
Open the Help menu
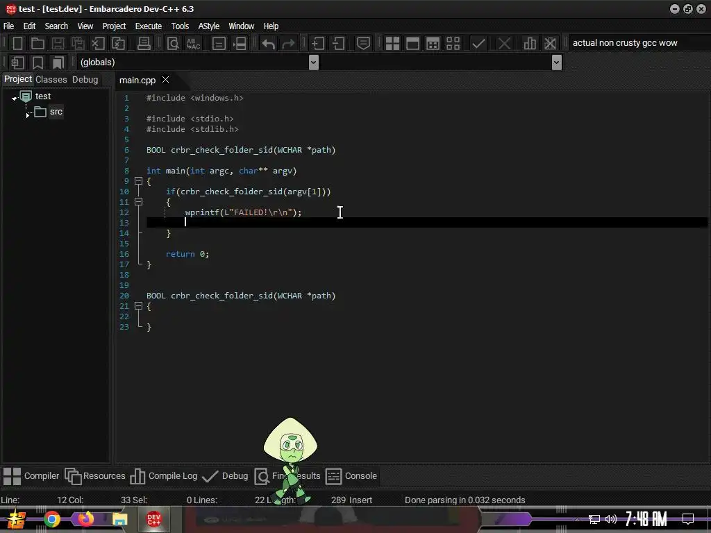point(271,26)
